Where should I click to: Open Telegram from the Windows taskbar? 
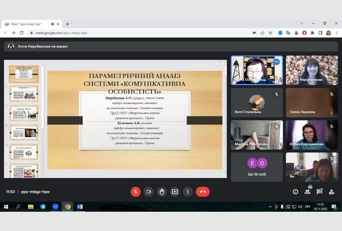[43, 207]
